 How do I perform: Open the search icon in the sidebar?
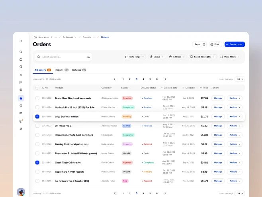click(x=21, y=52)
